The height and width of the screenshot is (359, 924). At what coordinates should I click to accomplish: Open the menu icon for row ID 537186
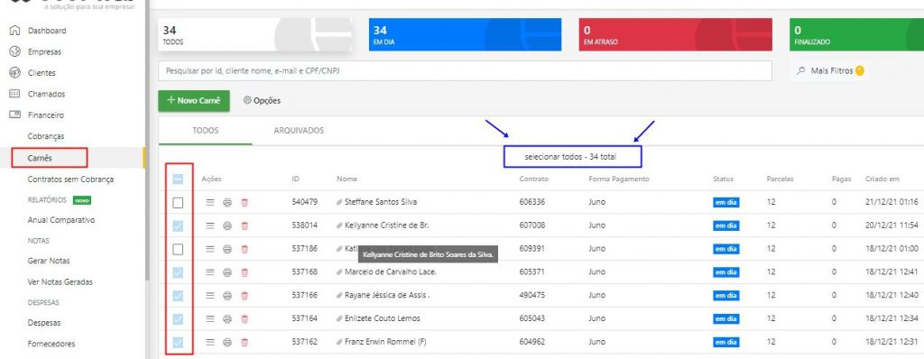(x=209, y=249)
